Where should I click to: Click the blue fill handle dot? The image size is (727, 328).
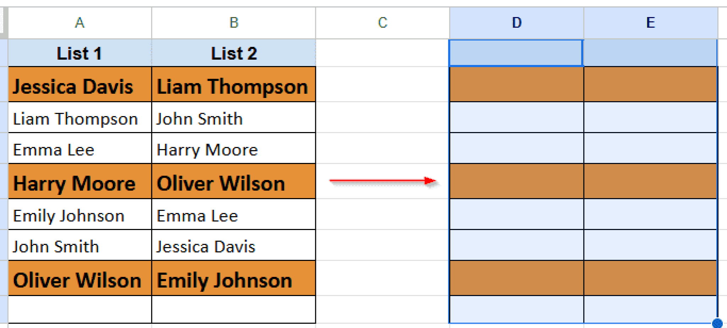click(717, 323)
